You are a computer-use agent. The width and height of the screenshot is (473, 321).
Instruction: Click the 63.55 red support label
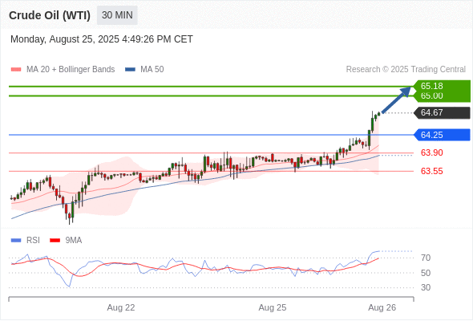[432, 171]
